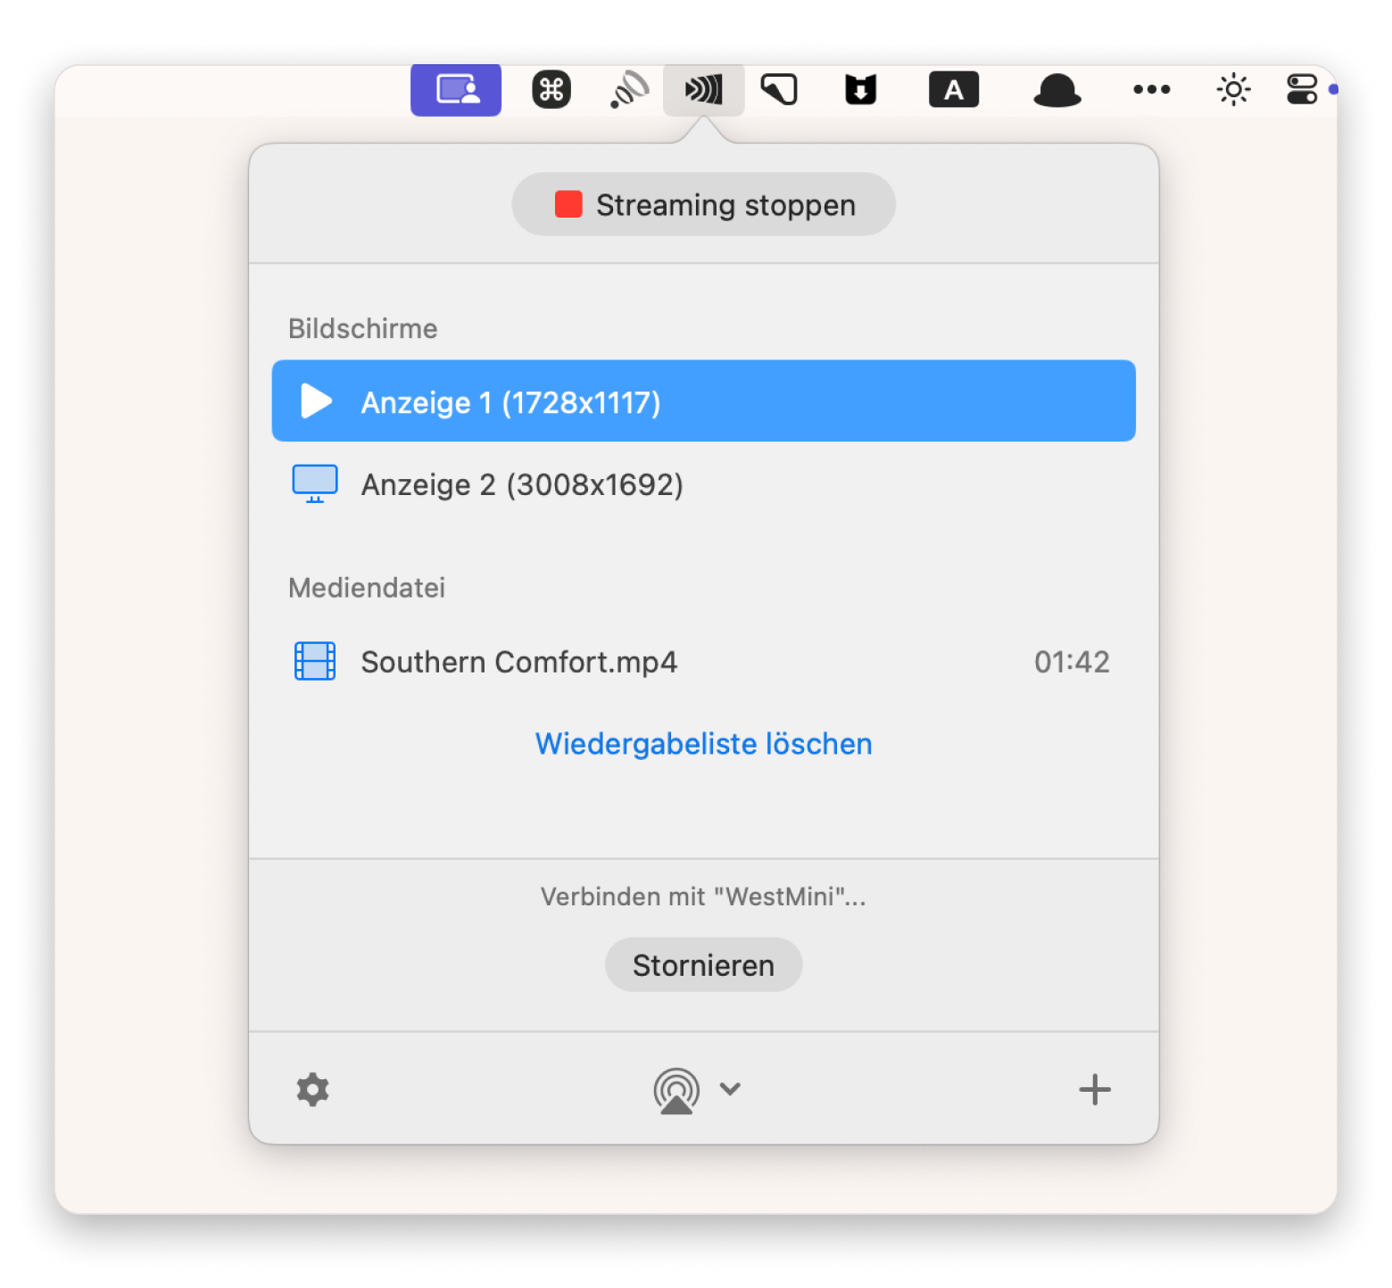Click the brightness sun icon
Viewport: 1392px width, 1288px height.
click(1233, 90)
